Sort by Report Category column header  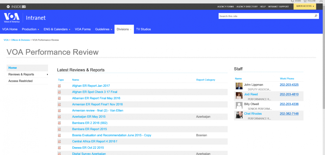(206, 80)
